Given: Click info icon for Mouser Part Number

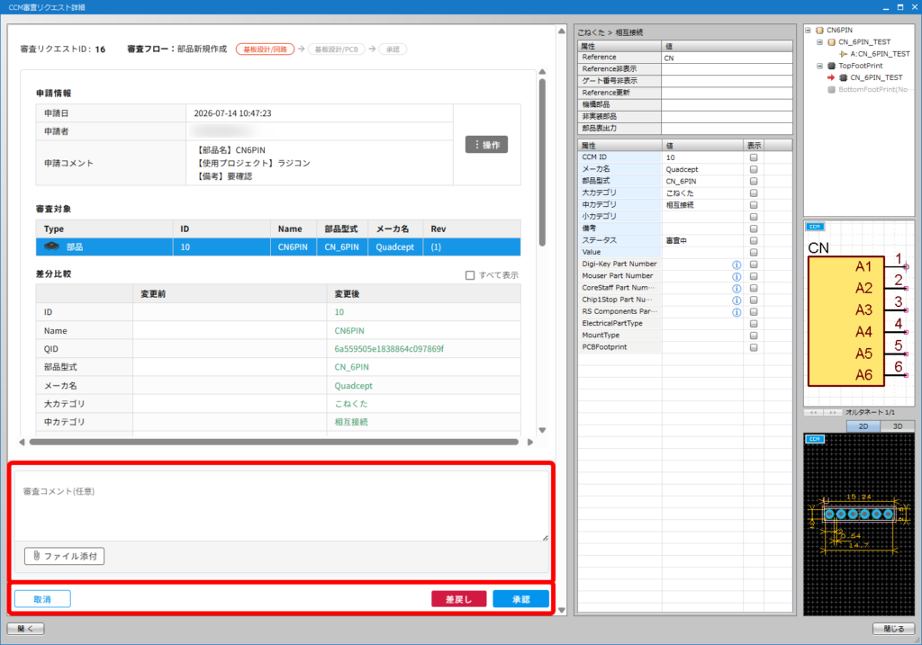Looking at the screenshot, I should click(737, 276).
